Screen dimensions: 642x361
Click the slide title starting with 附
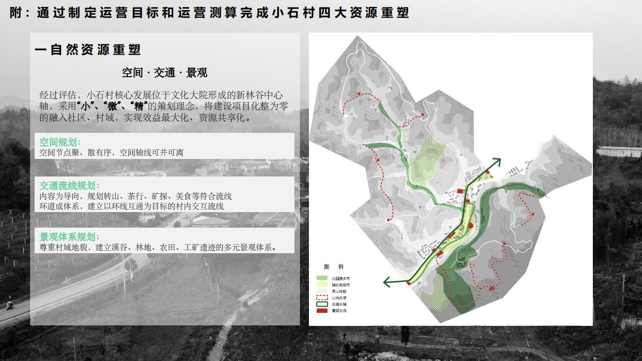coord(210,13)
